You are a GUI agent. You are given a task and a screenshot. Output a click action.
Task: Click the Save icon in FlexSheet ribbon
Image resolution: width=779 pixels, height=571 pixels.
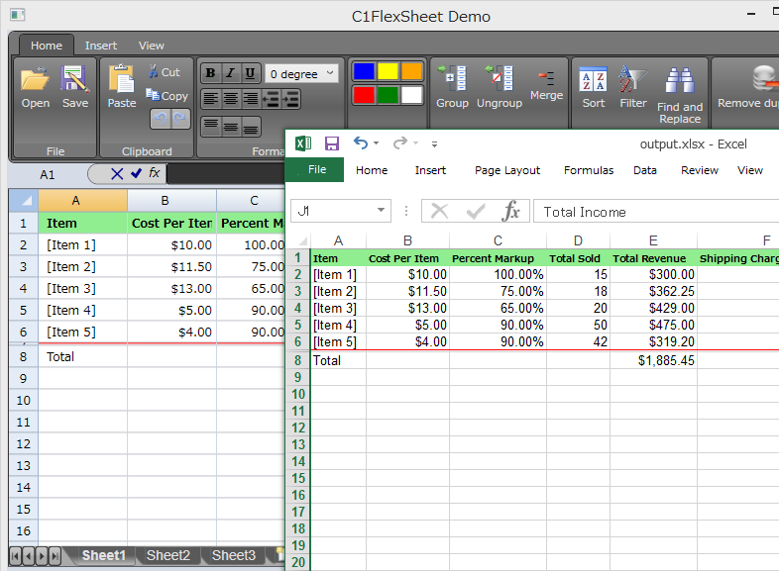point(74,79)
